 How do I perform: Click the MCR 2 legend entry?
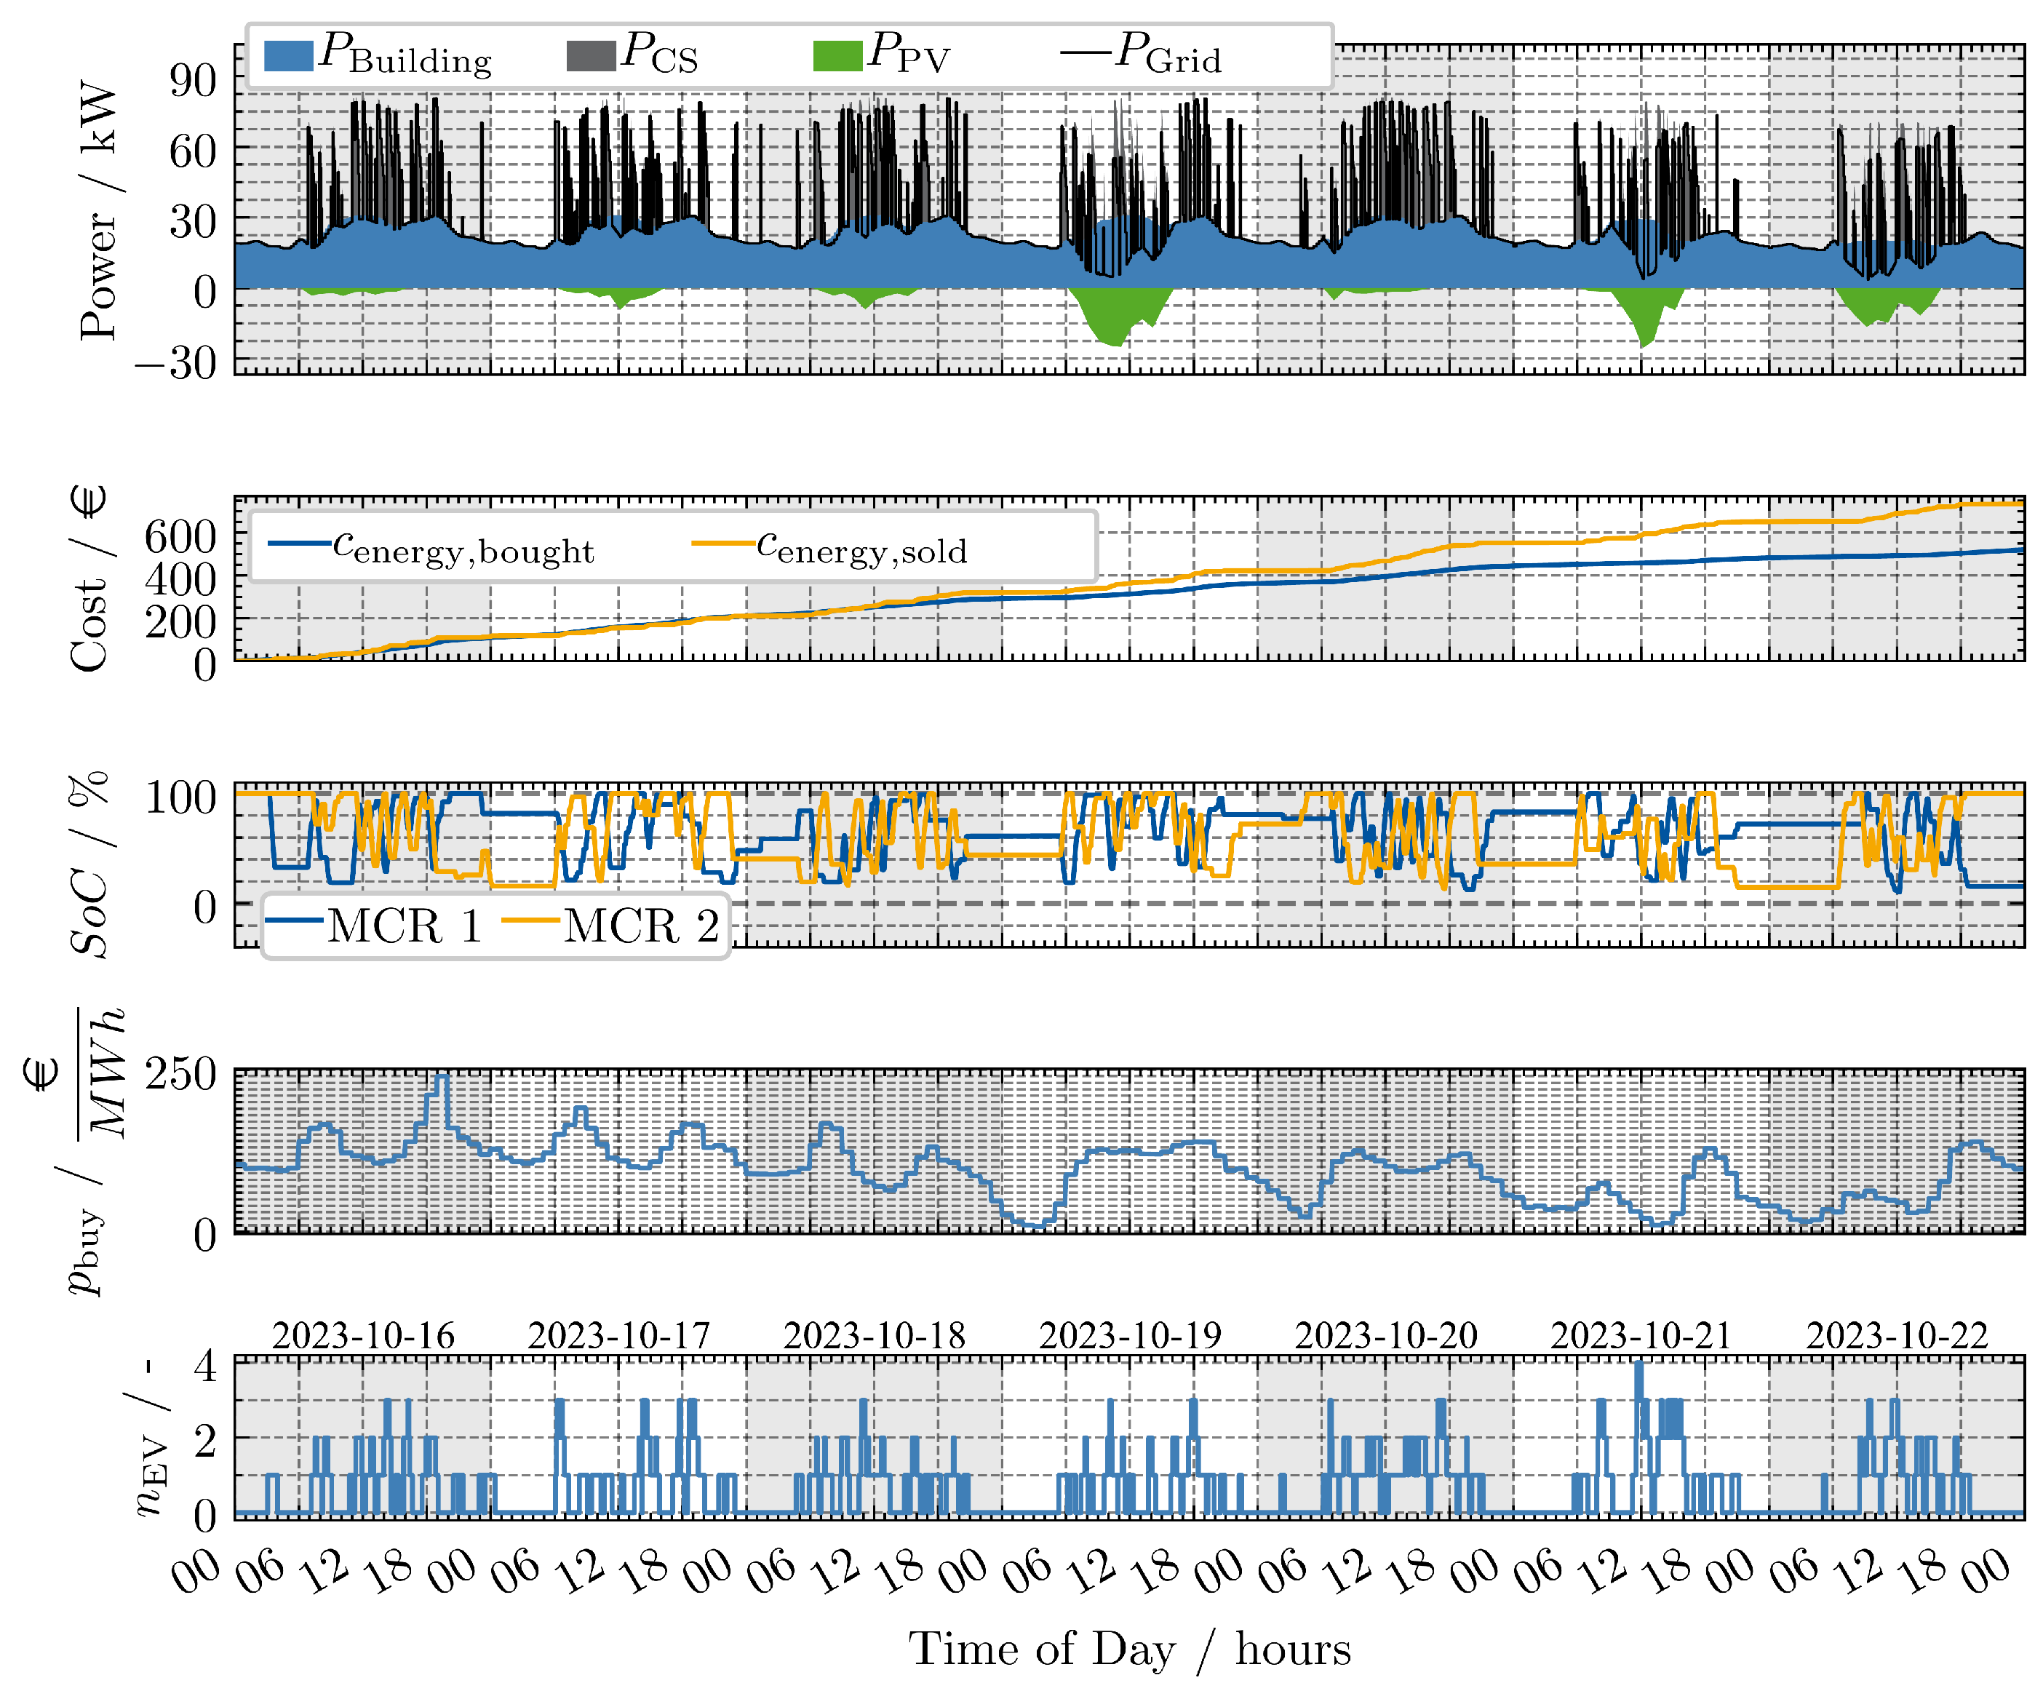coord(612,926)
